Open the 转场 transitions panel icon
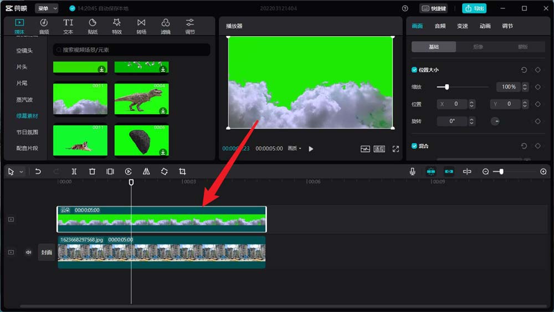This screenshot has height=312, width=554. (141, 26)
